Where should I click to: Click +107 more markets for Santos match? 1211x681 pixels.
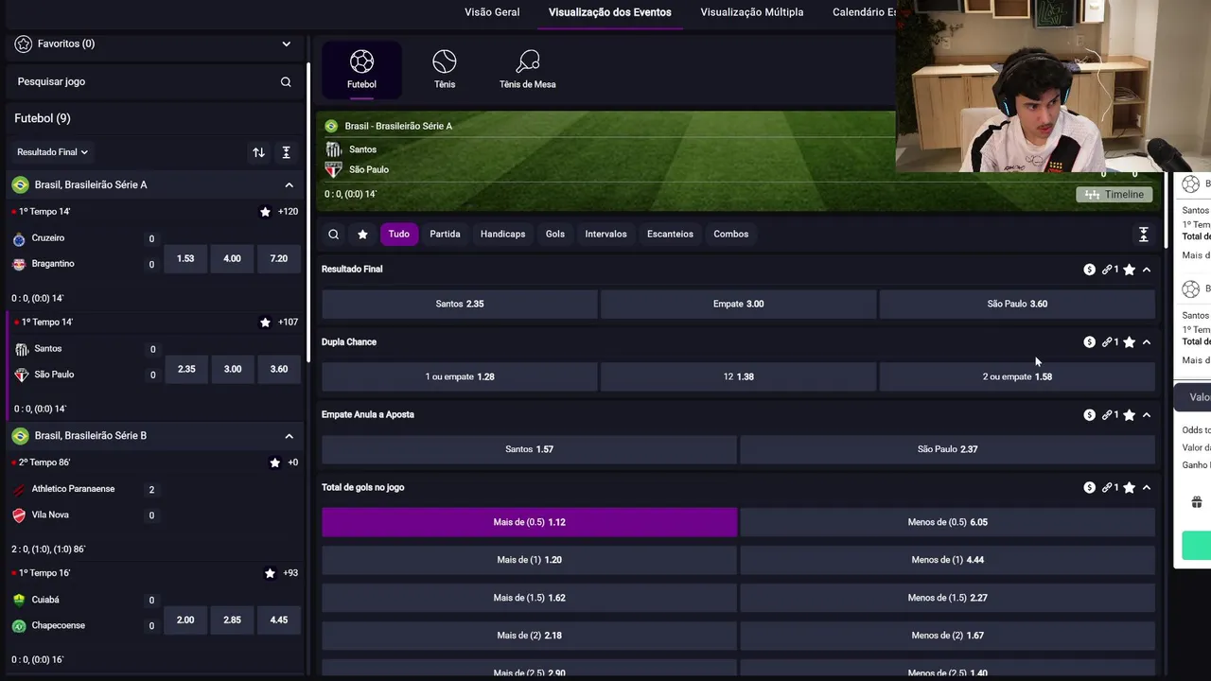click(288, 323)
